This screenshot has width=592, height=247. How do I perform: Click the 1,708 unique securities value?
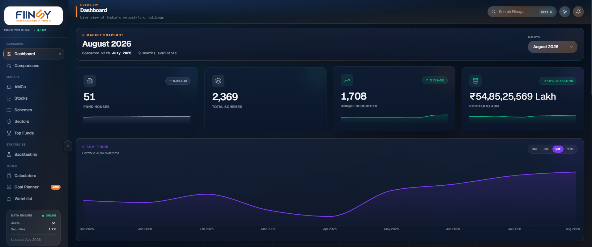tap(354, 97)
